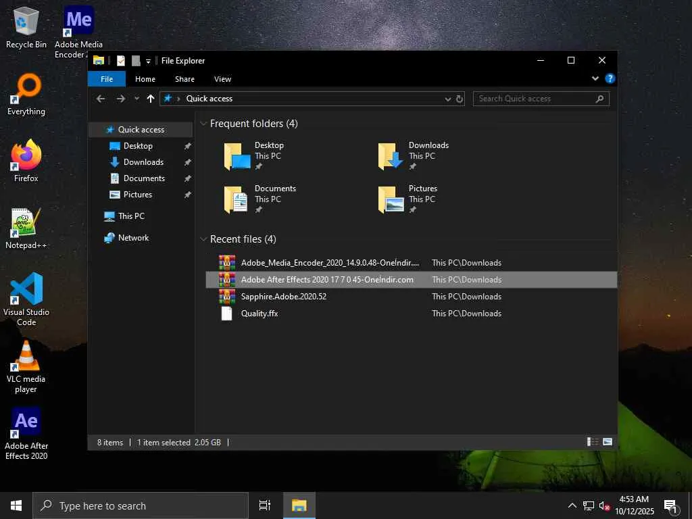Click the Properties quick access toolbar icon

(x=120, y=60)
